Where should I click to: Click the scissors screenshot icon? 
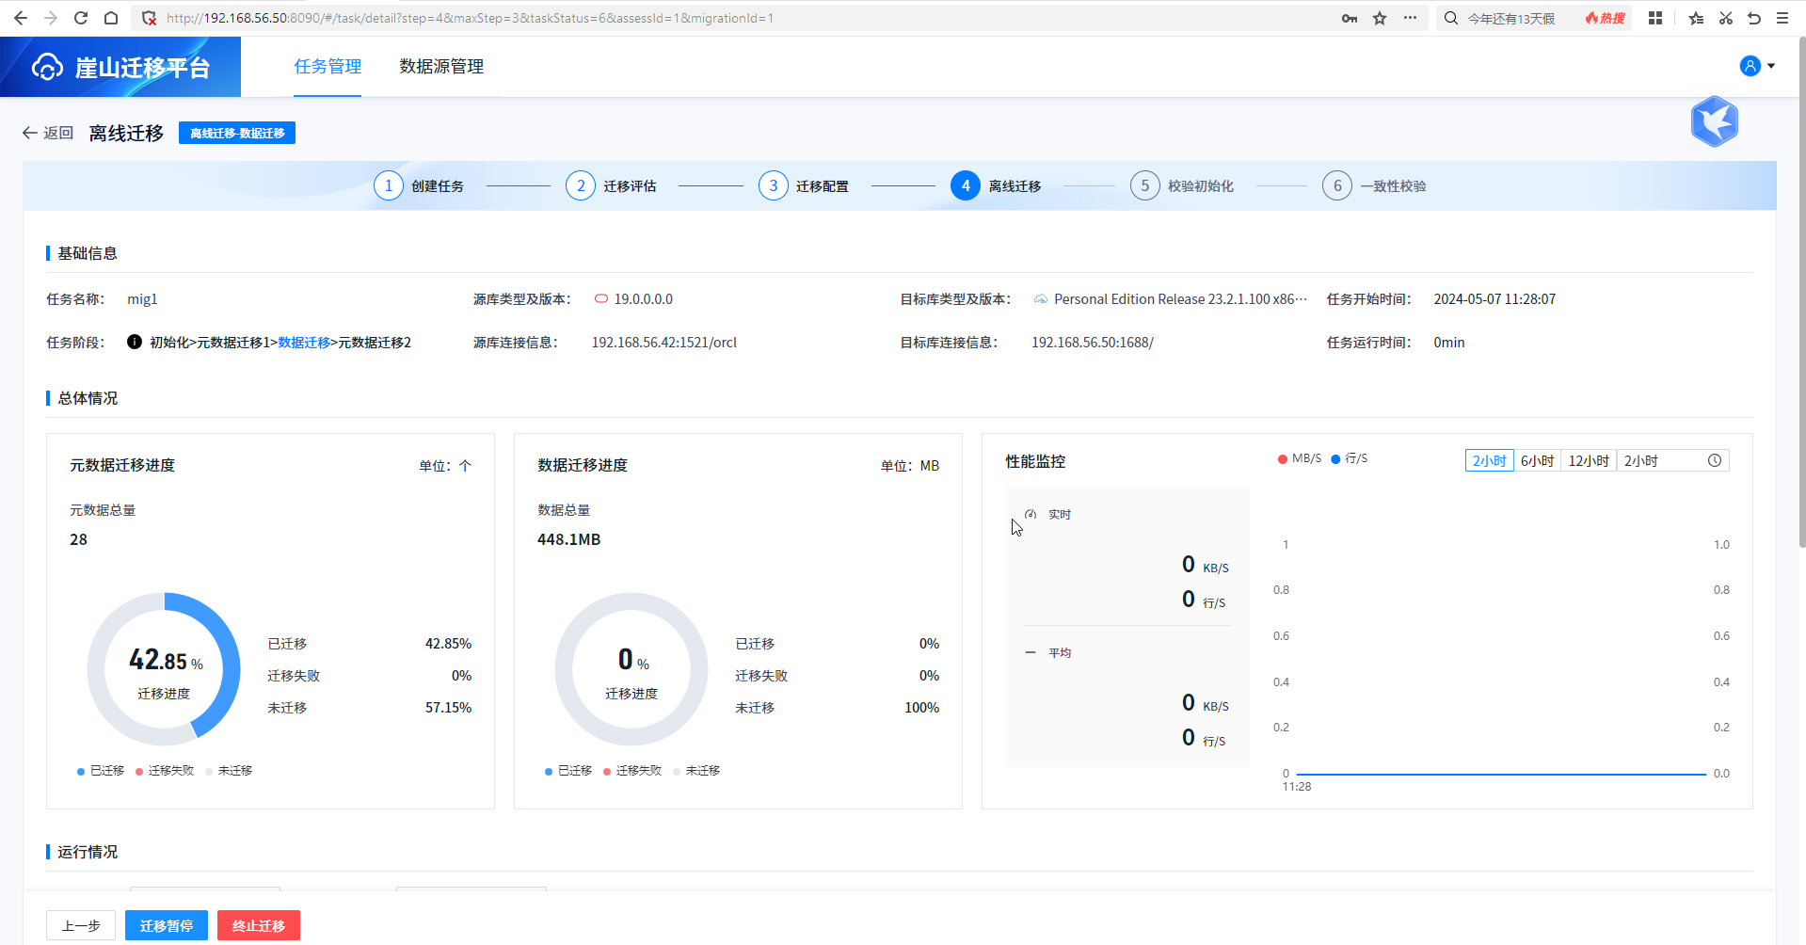tap(1725, 18)
